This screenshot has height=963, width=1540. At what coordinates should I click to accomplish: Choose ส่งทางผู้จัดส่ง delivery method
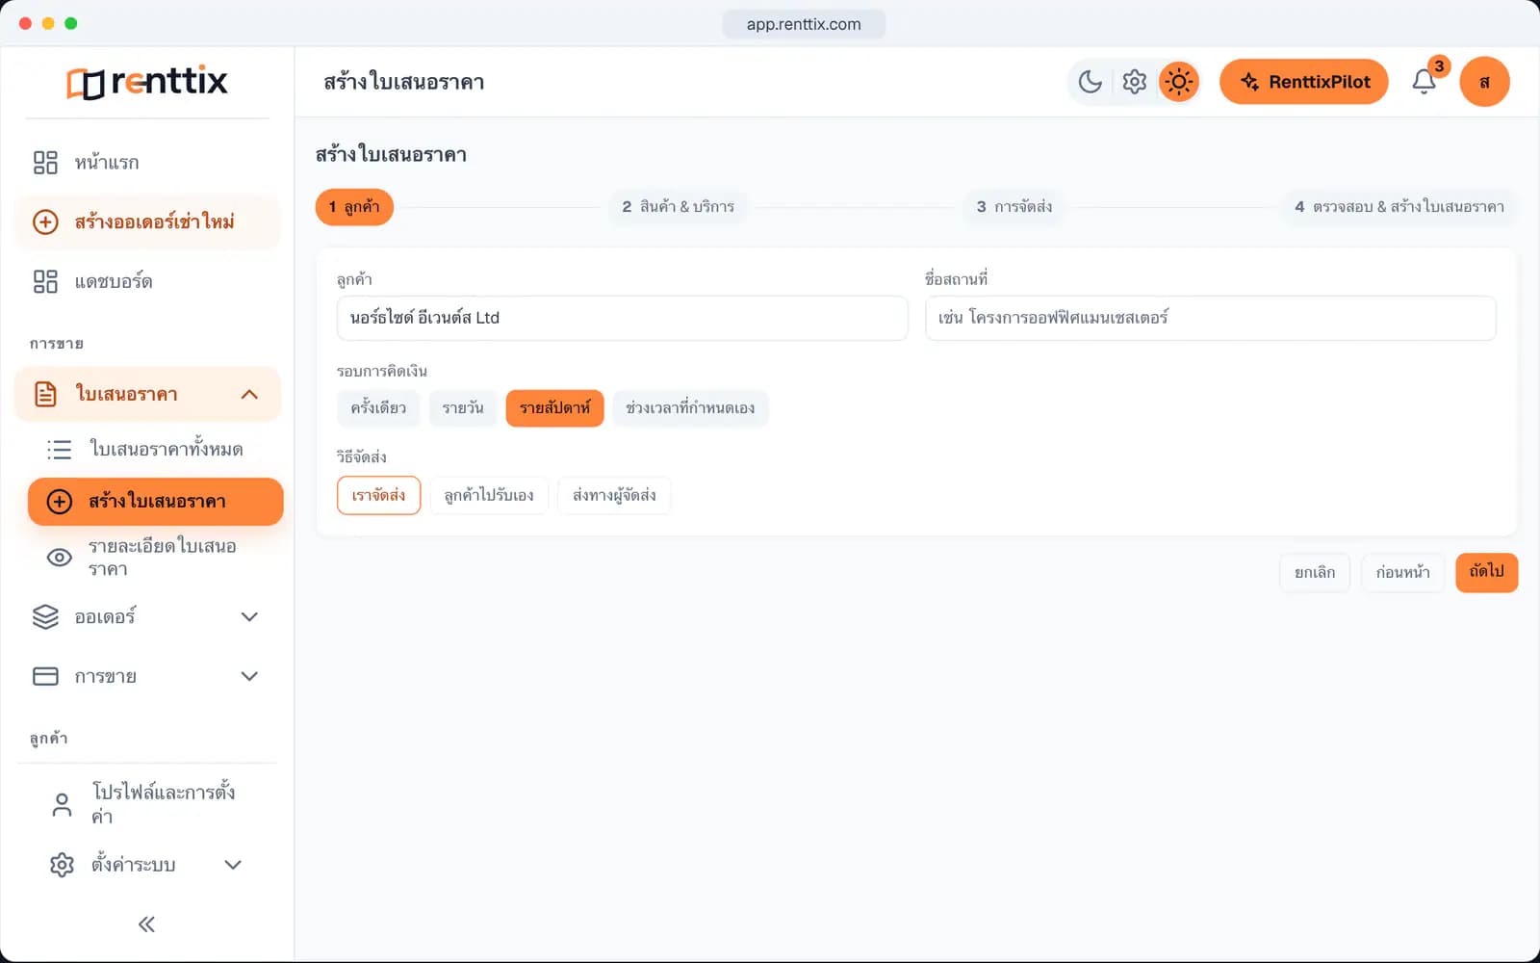614,495
